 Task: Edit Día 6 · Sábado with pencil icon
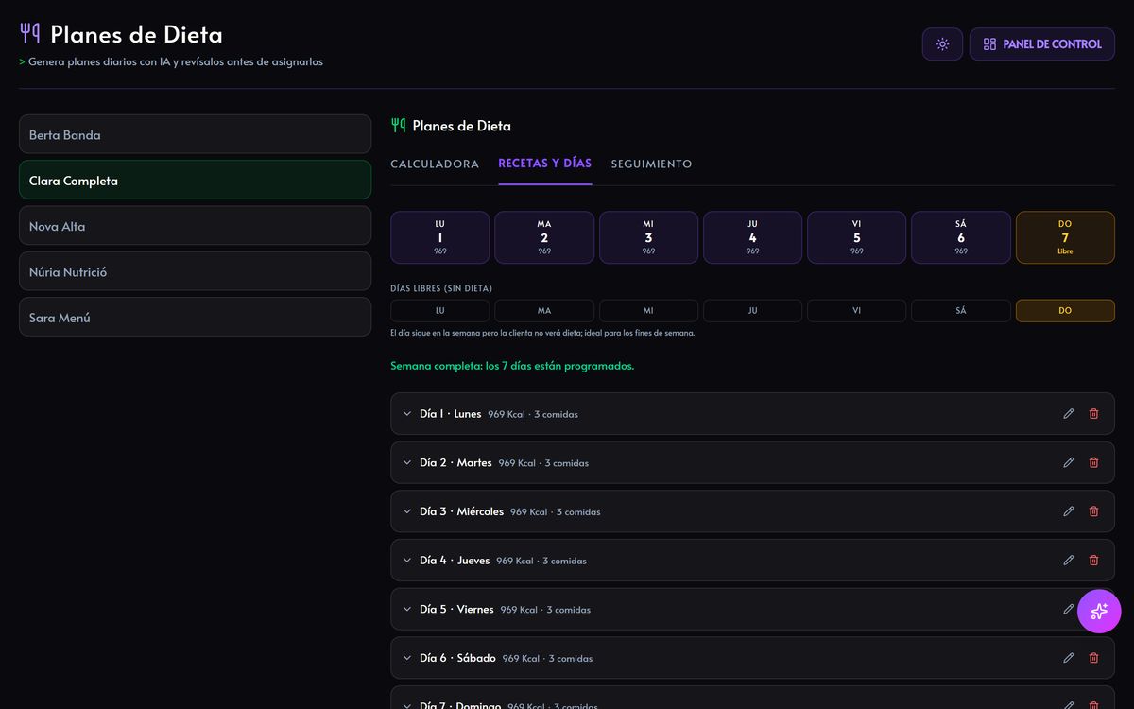1069,658
